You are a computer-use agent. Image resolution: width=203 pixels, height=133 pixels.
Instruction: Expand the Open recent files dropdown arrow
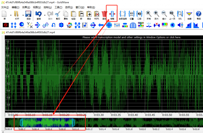click(x=23, y=15)
